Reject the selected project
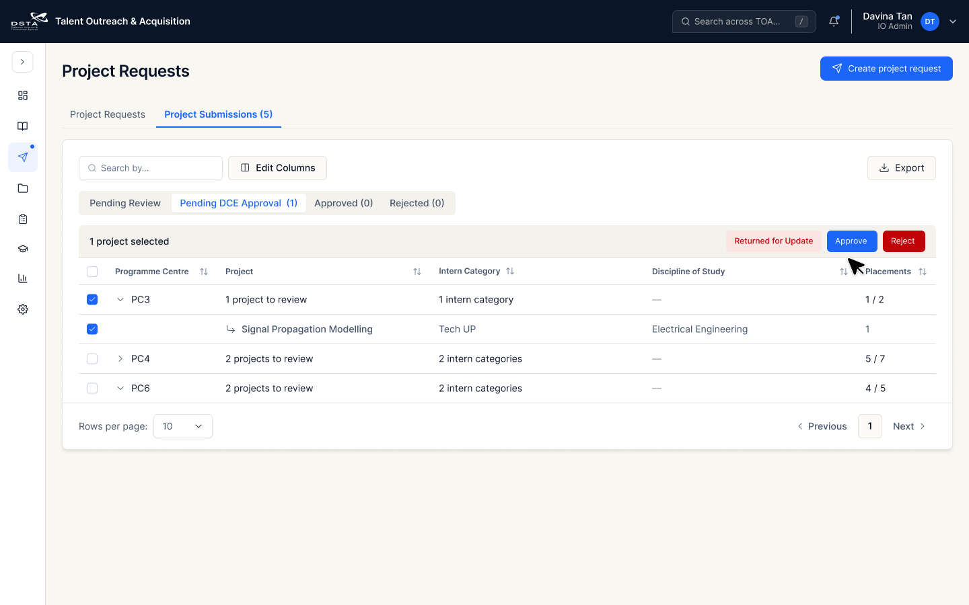 click(904, 241)
